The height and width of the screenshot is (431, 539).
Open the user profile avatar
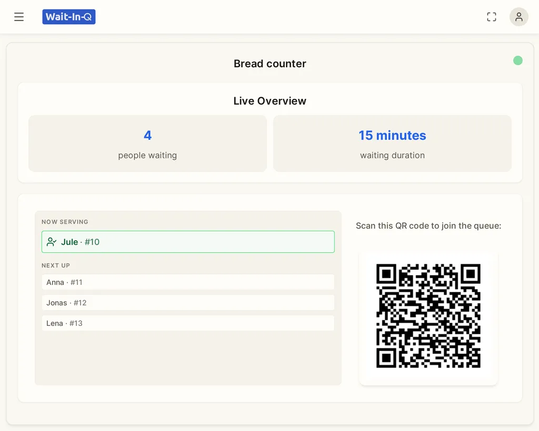tap(518, 17)
